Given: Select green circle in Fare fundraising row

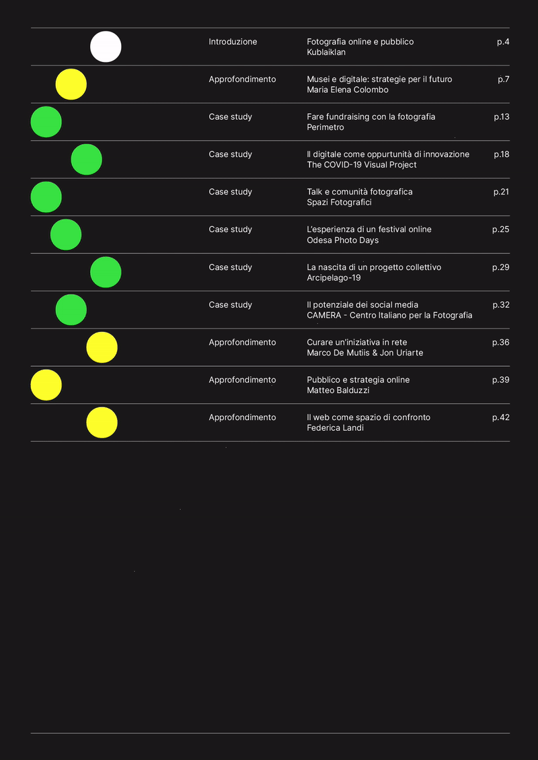Looking at the screenshot, I should pos(46,122).
